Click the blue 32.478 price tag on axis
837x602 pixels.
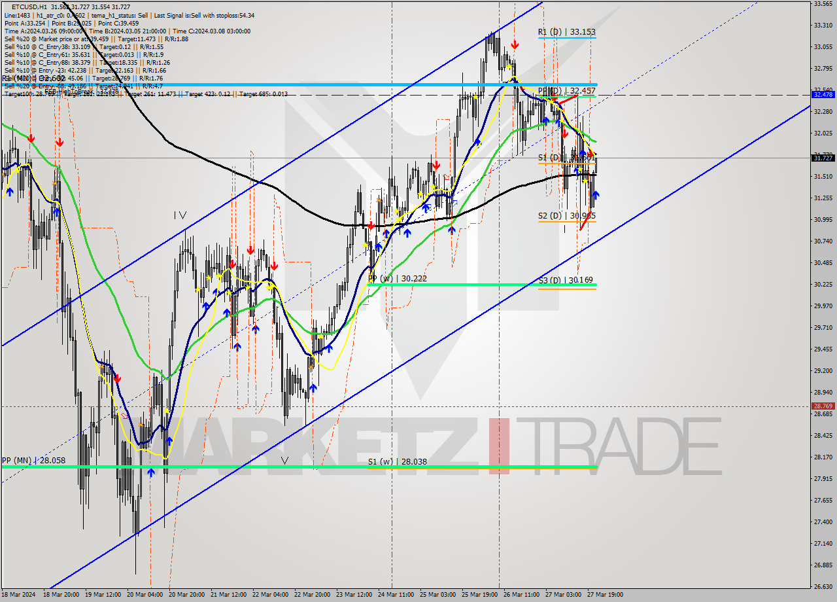coord(823,94)
